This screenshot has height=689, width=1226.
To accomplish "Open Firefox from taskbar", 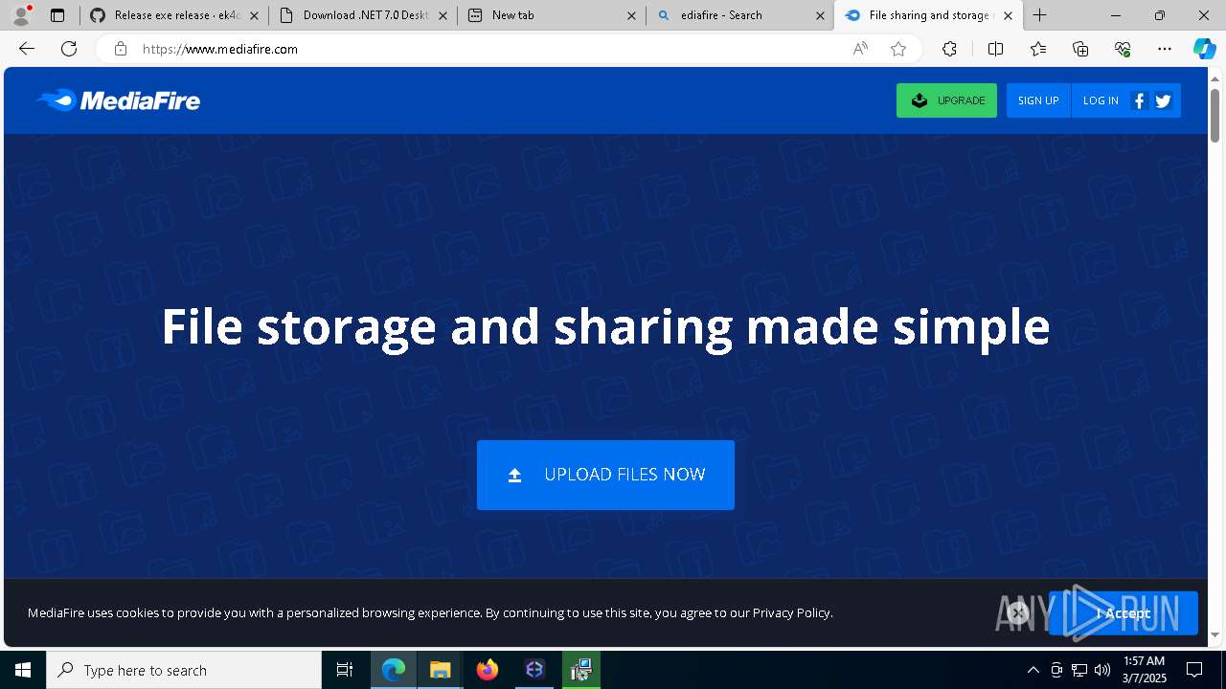I will pyautogui.click(x=488, y=670).
